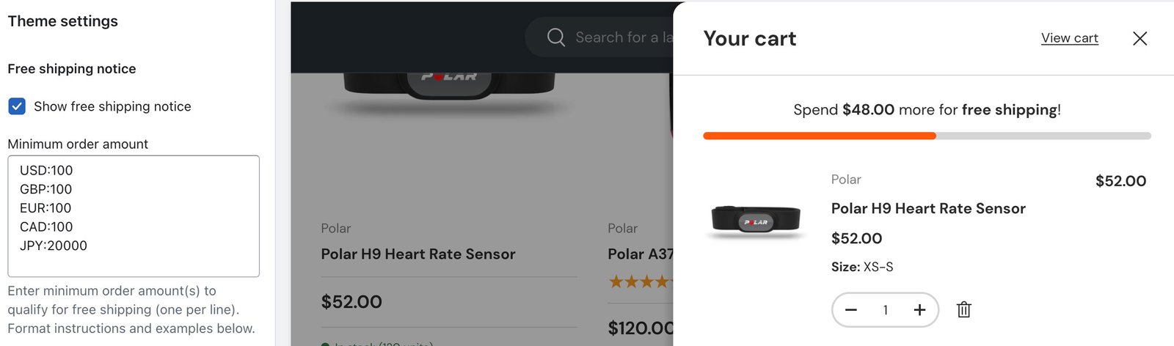
Task: Click into the store search field
Action: (x=624, y=37)
